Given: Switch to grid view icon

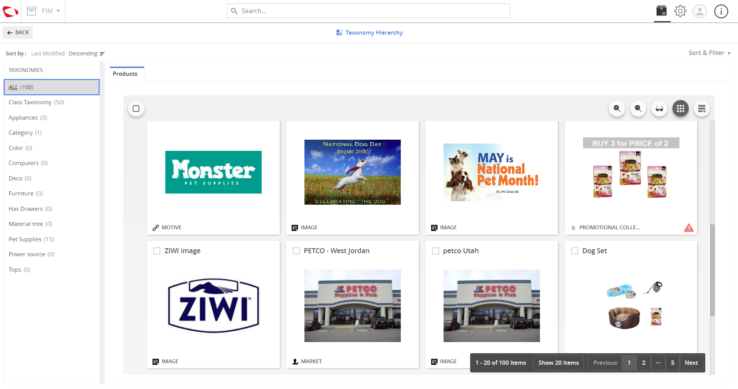Looking at the screenshot, I should point(681,109).
